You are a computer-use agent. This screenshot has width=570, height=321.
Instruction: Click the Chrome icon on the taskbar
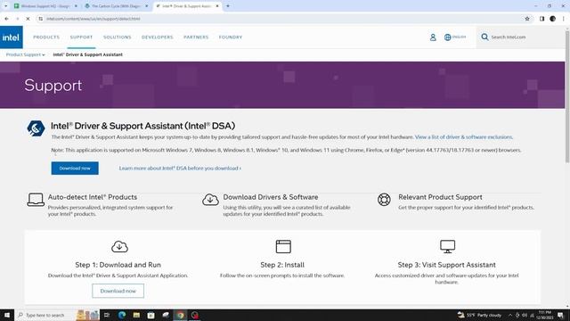click(x=180, y=315)
